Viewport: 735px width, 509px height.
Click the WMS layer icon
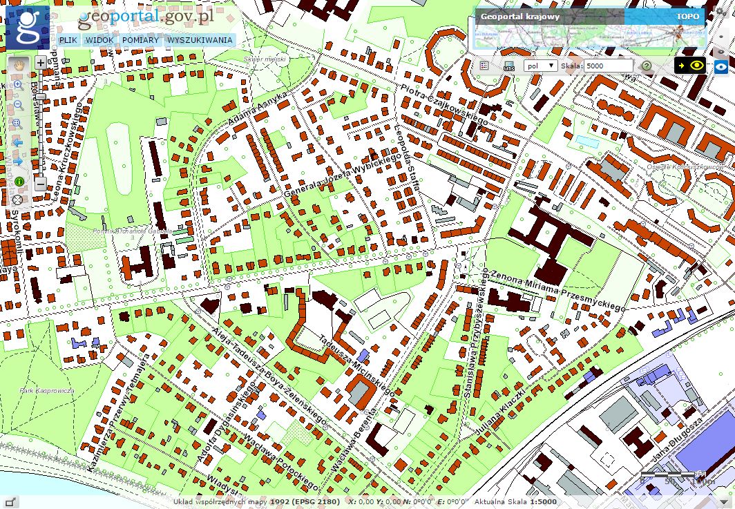(508, 66)
